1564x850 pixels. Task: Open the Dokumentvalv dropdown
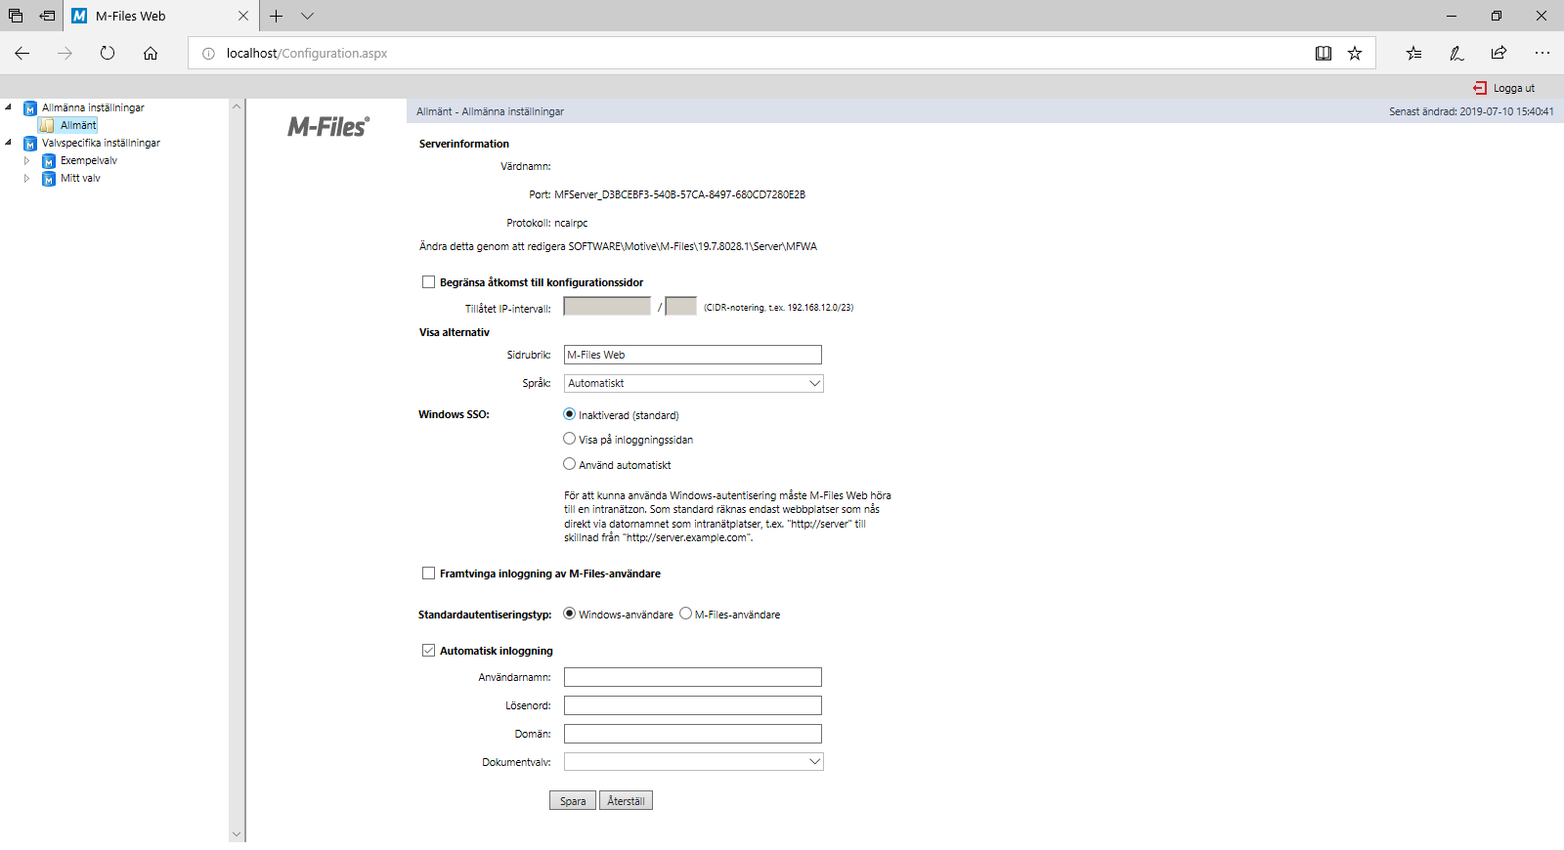(694, 761)
